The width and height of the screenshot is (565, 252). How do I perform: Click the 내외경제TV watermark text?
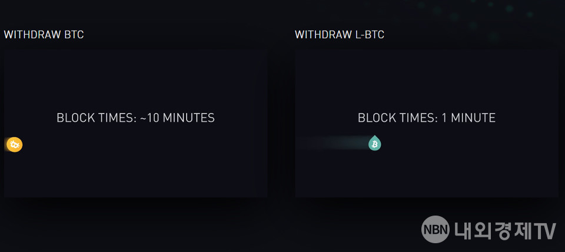pos(505,230)
